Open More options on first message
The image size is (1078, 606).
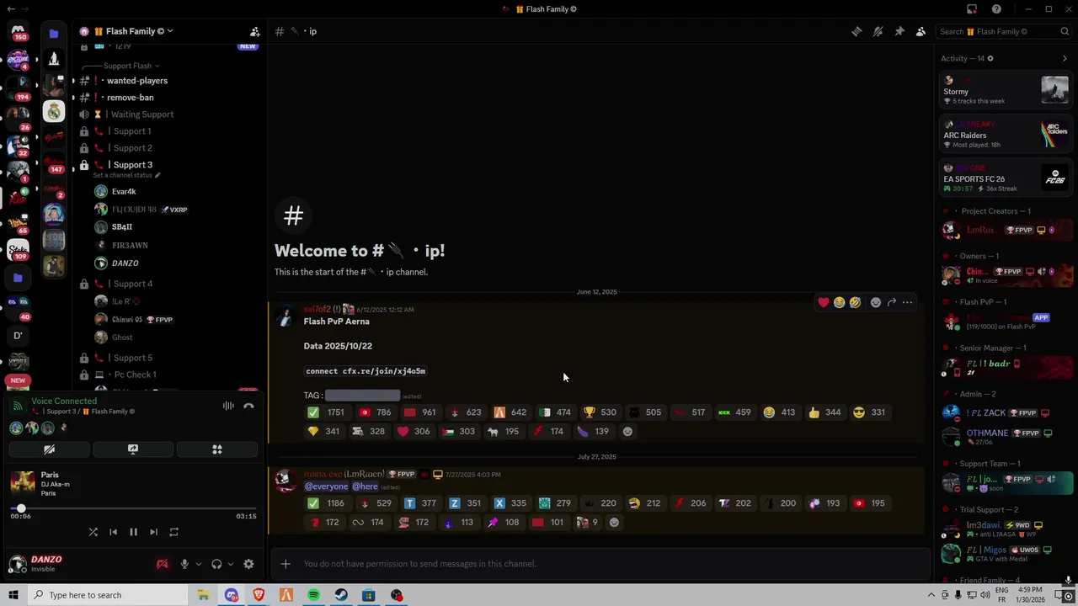907,302
